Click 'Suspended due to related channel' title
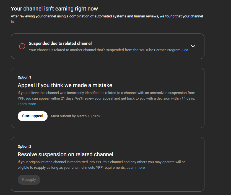The height and width of the screenshot is (195, 231). (x=60, y=43)
